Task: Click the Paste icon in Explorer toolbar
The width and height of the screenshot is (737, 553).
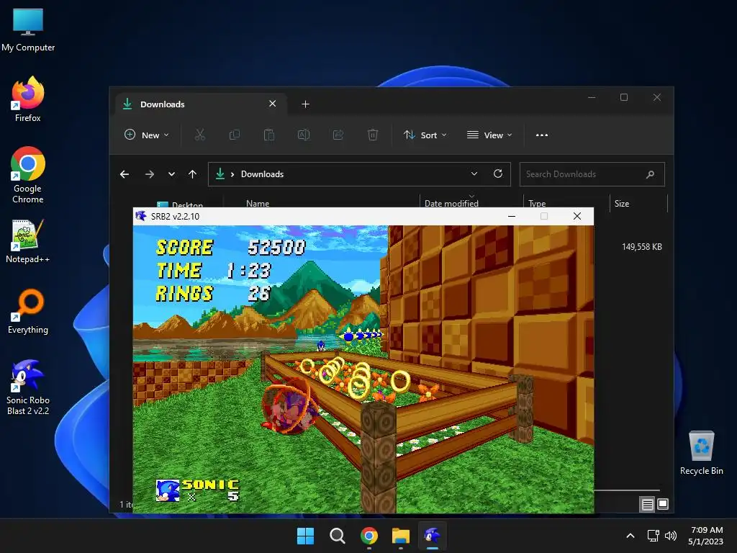Action: coord(269,135)
